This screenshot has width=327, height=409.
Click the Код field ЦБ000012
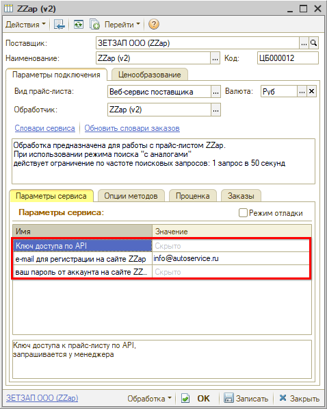coord(288,58)
